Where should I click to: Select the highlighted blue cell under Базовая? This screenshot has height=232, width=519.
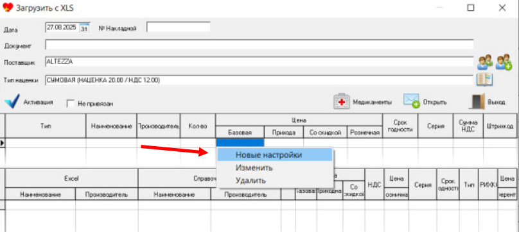pyautogui.click(x=240, y=142)
